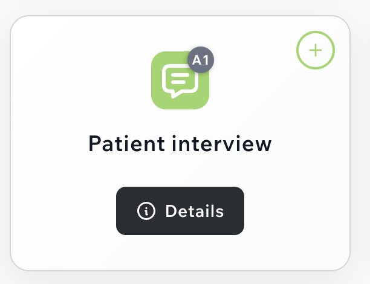Click the info icon inside Details

(146, 211)
